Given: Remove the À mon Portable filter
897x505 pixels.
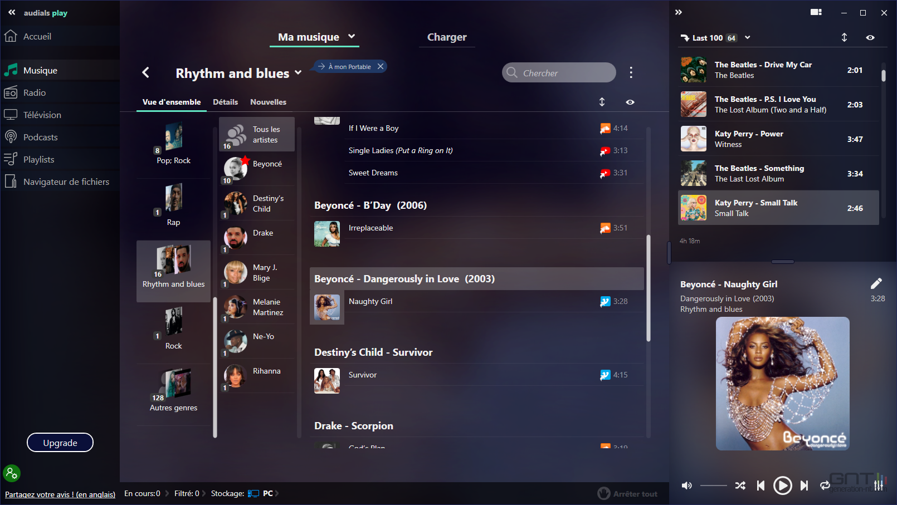Looking at the screenshot, I should (x=381, y=66).
